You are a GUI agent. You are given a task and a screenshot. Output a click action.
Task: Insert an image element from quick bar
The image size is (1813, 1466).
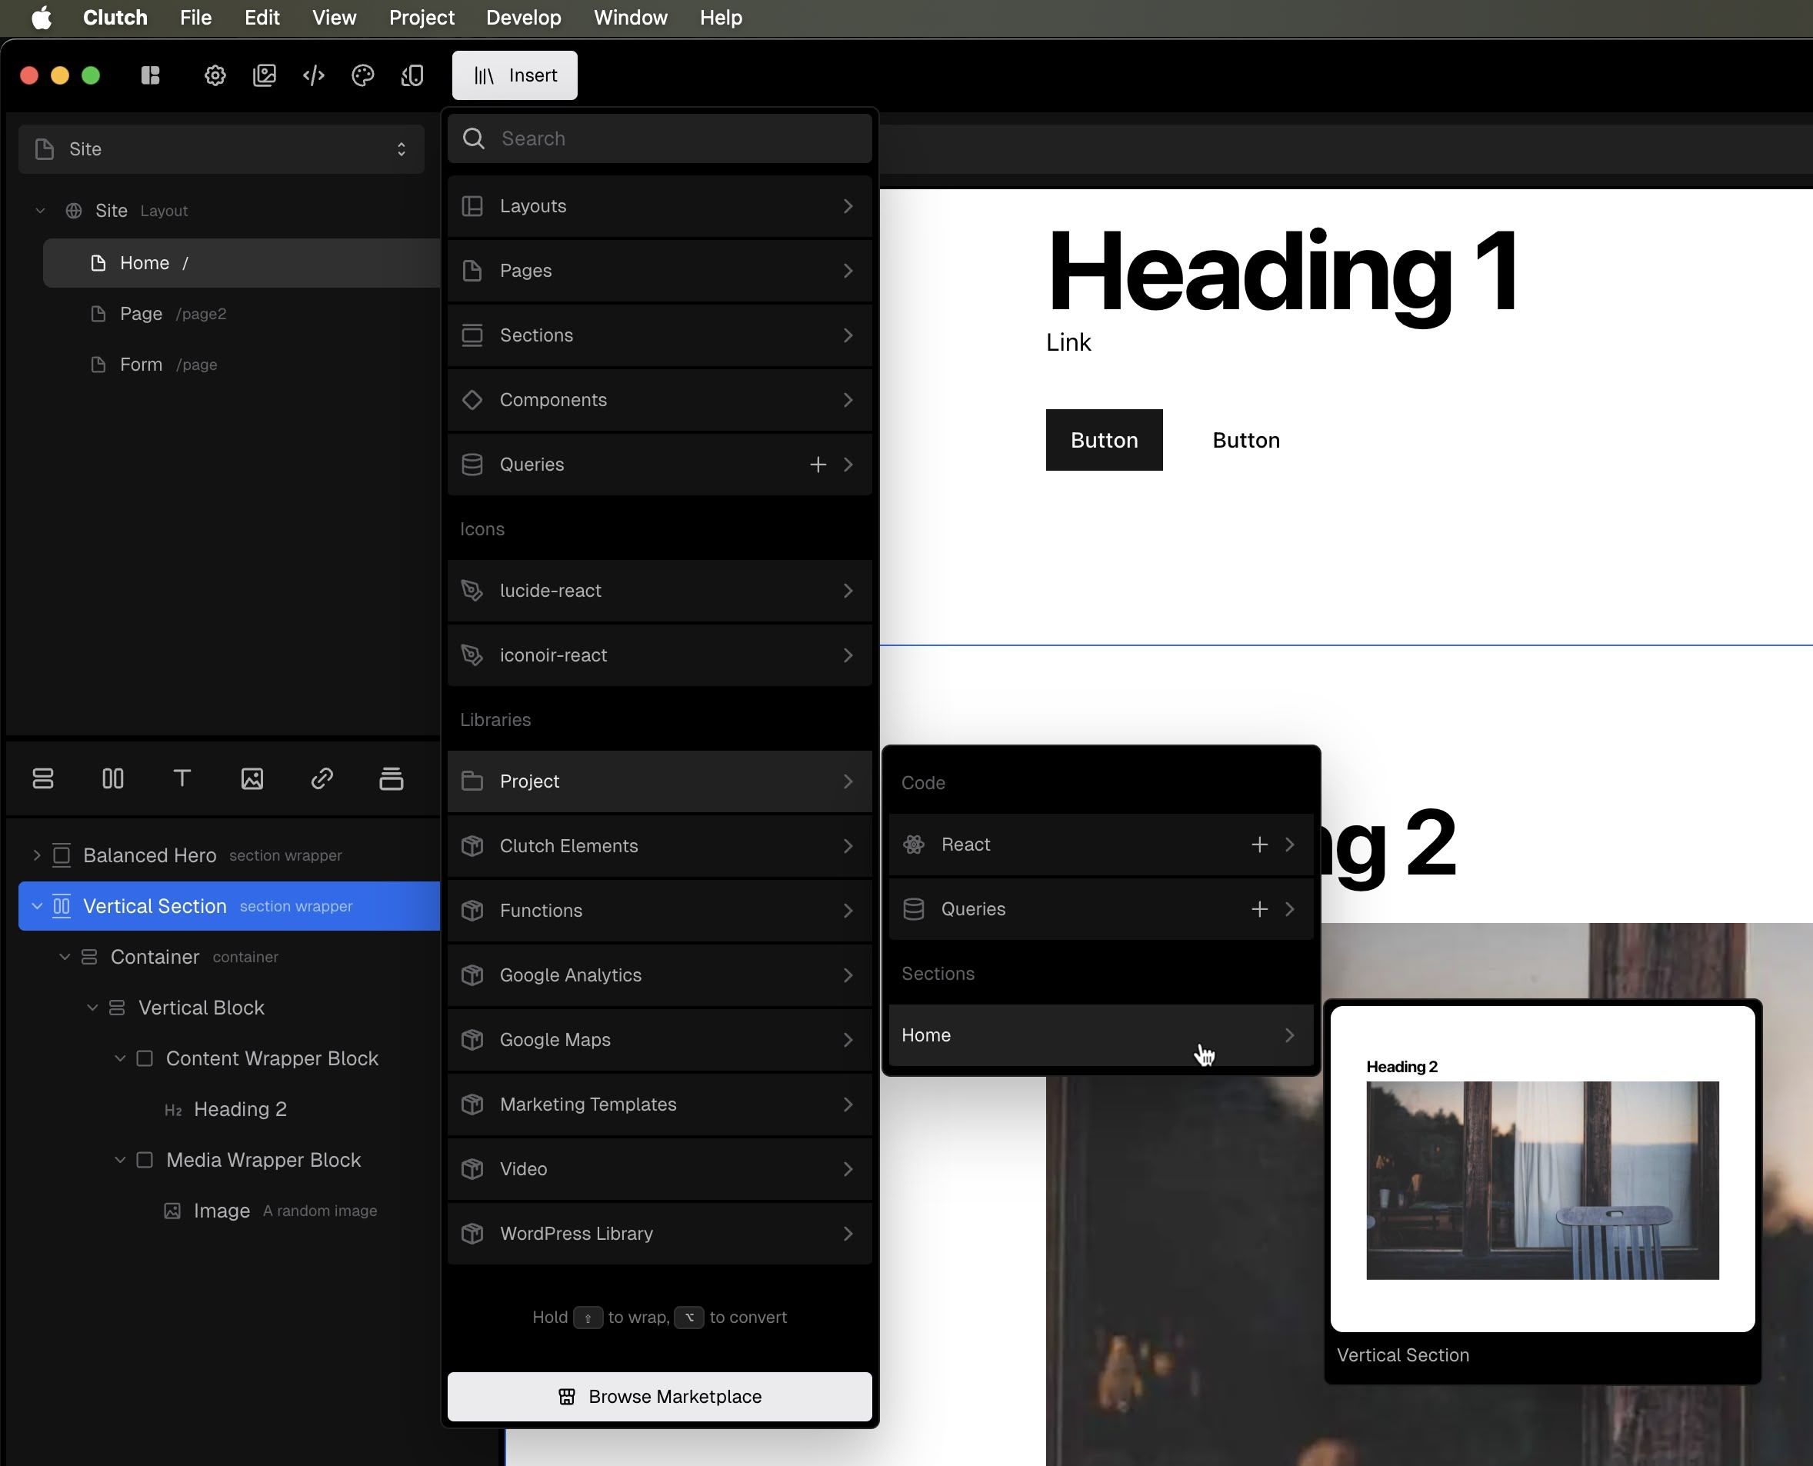252,778
